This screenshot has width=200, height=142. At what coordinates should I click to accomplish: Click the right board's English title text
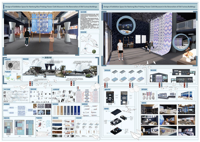tap(149, 7)
